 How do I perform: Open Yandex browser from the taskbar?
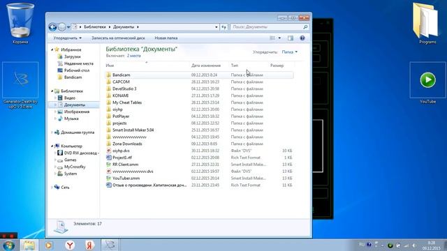pos(70,245)
